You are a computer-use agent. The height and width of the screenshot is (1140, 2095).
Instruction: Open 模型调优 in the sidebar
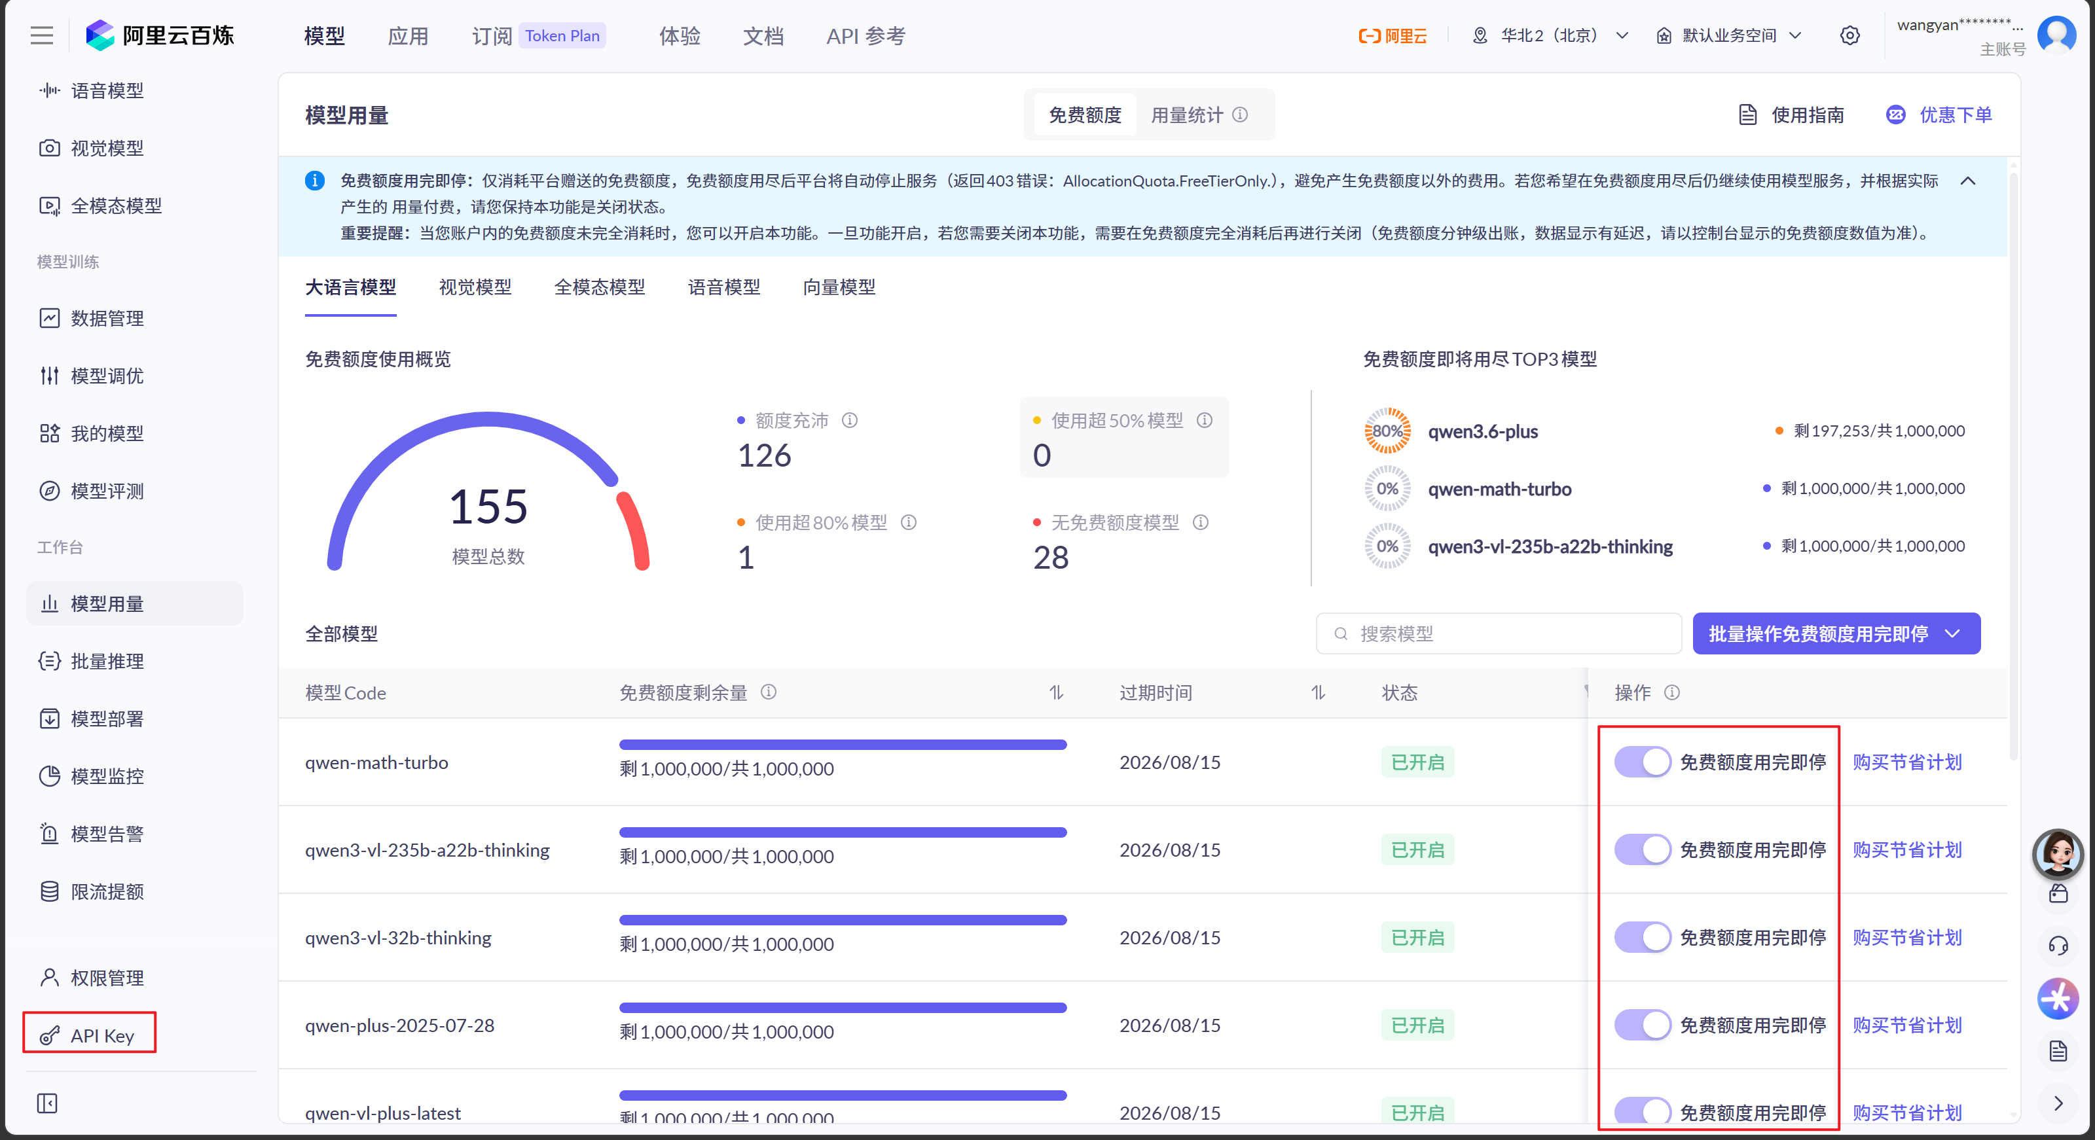coord(134,376)
